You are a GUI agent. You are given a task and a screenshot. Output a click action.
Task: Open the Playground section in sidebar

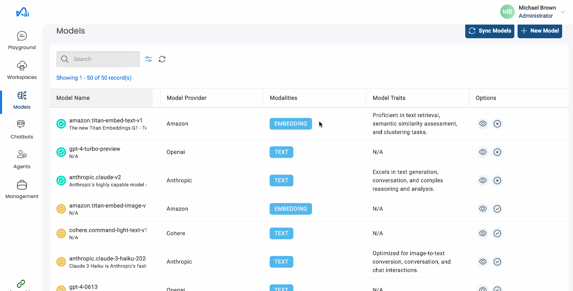click(22, 41)
